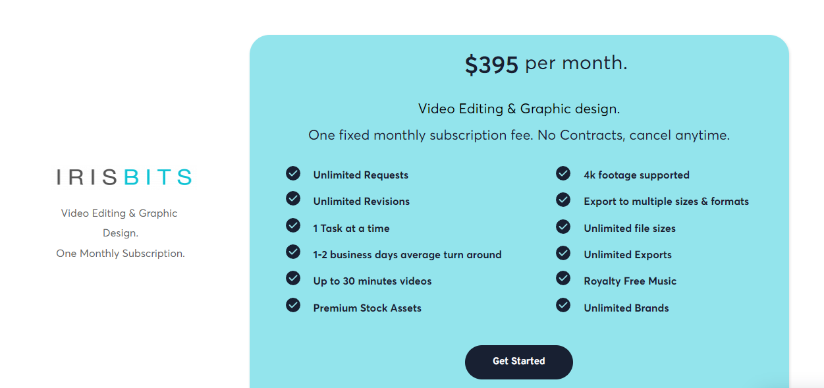Click the One Monthly Subscription tagline
This screenshot has width=824, height=388.
point(121,254)
